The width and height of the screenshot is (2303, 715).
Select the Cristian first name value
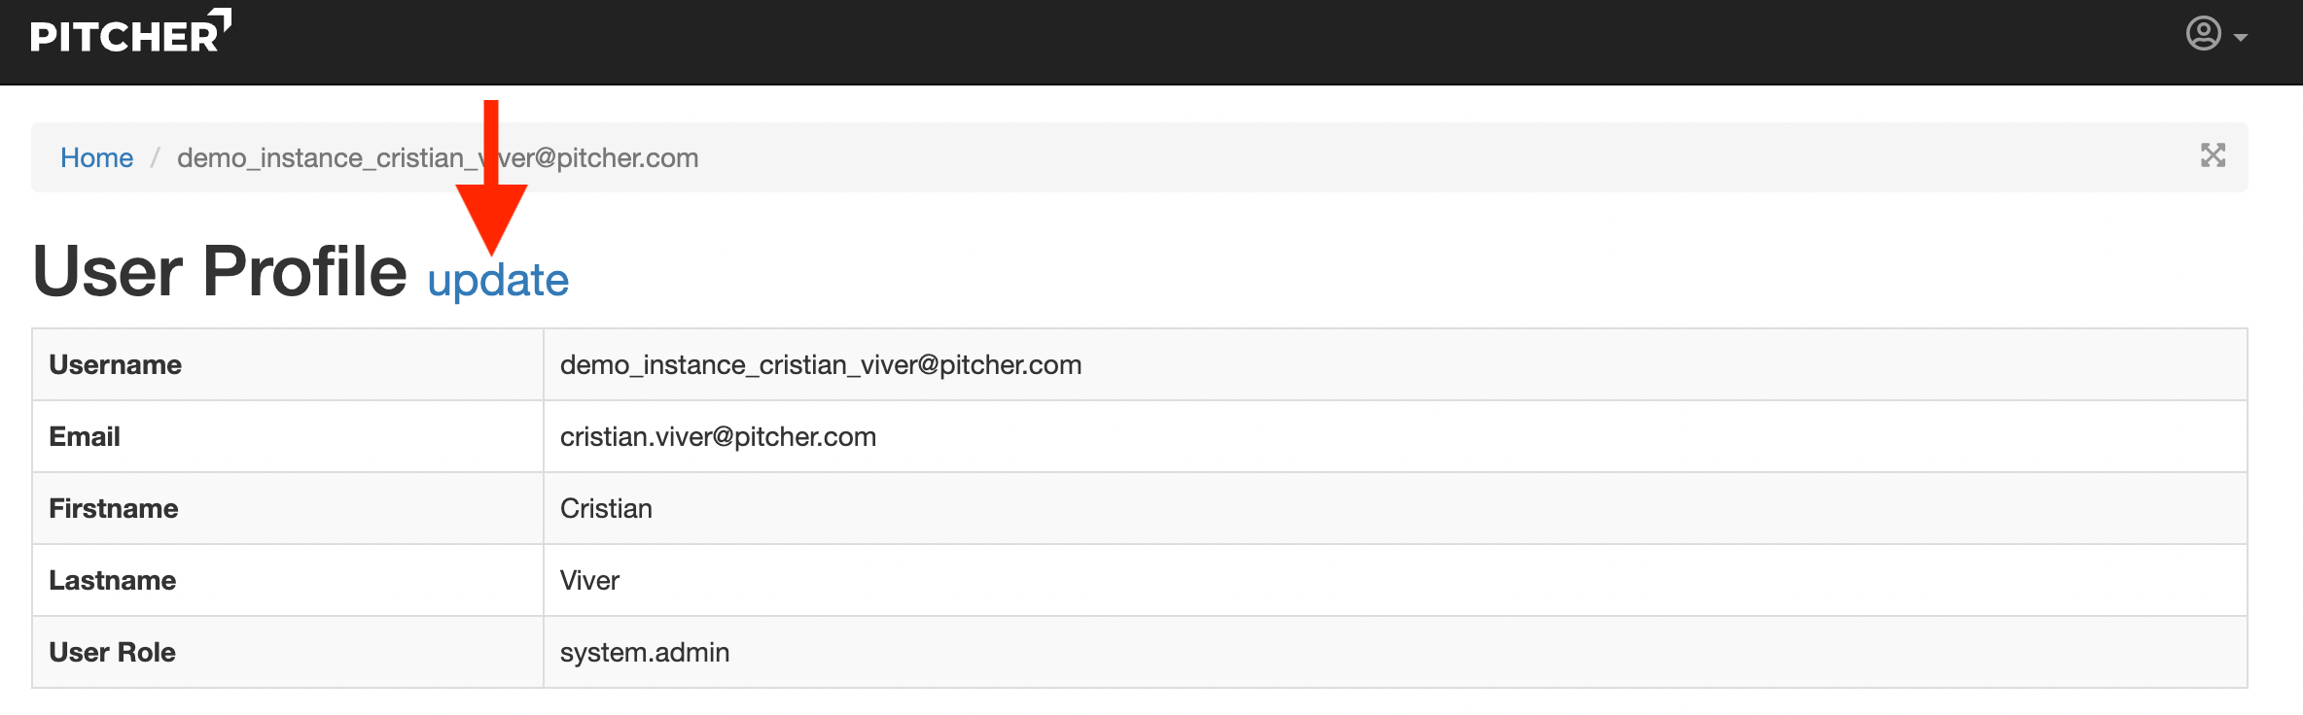(x=606, y=509)
